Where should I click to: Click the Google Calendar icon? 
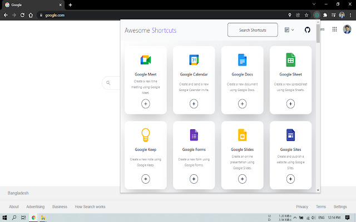pyautogui.click(x=194, y=60)
